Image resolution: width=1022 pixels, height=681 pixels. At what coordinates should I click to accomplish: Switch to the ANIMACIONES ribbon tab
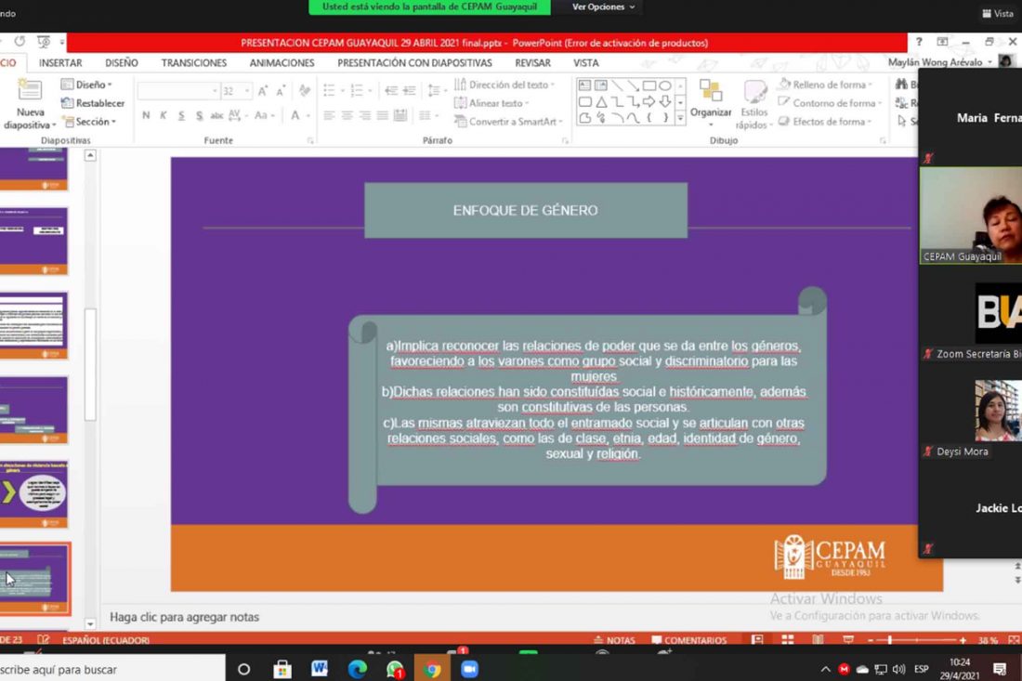pyautogui.click(x=282, y=63)
